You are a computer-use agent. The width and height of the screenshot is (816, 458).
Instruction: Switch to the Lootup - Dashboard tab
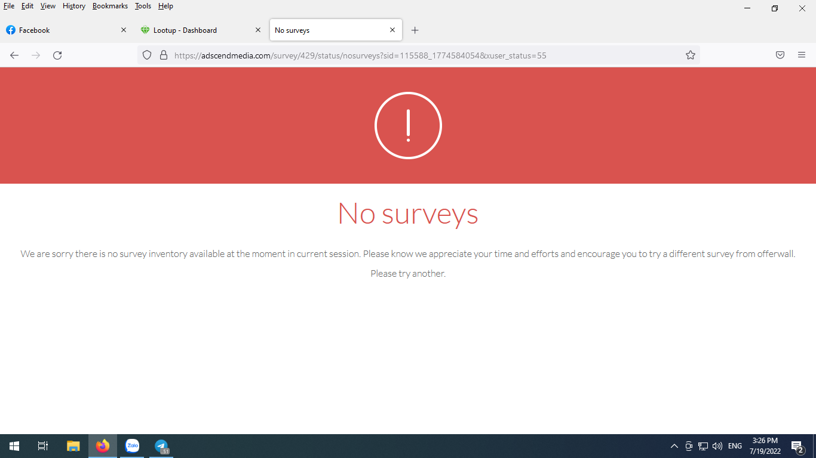click(201, 30)
